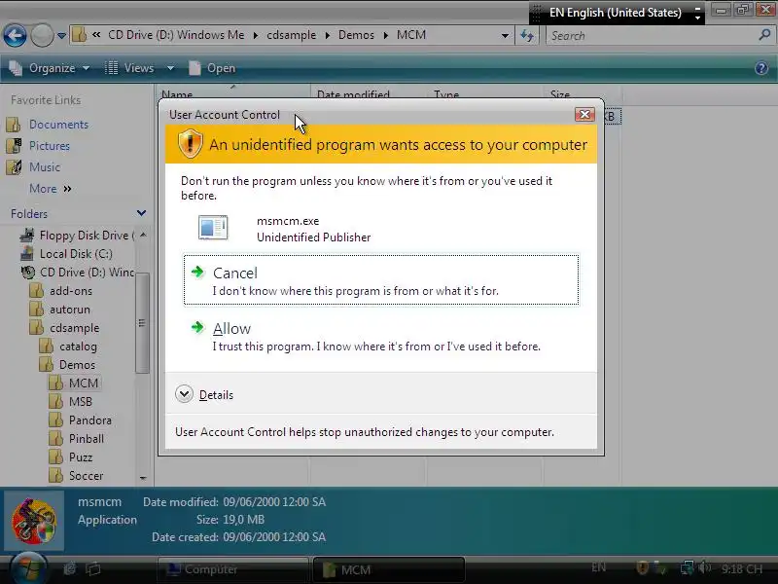Click the volume icon in system tray

tap(704, 567)
